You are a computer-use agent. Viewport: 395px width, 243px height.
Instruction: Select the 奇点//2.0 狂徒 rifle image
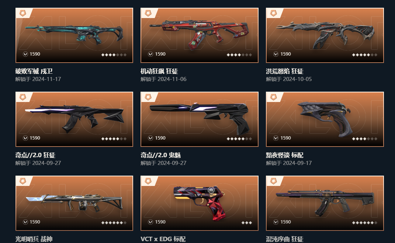[x=75, y=119]
